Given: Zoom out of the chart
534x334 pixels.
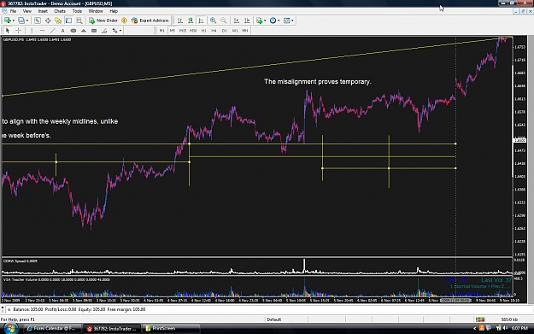Looking at the screenshot, I should [x=224, y=21].
